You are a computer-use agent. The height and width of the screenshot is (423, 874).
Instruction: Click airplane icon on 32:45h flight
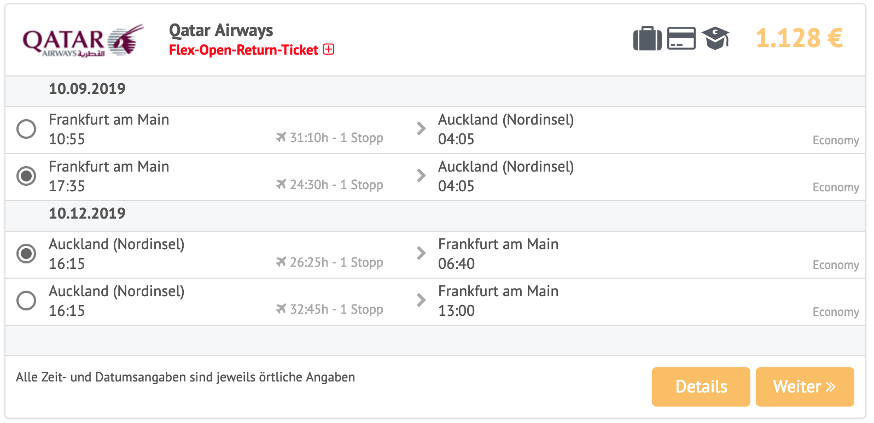tap(281, 309)
